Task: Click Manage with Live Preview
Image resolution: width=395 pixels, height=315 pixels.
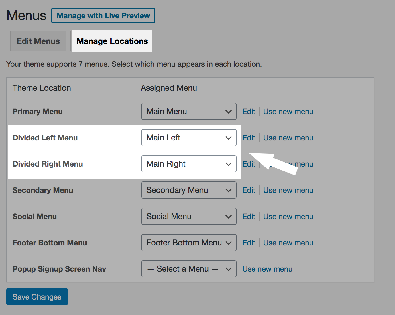Action: 103,15
